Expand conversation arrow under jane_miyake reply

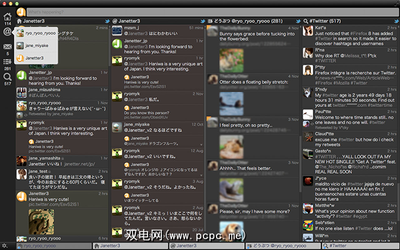(x=202, y=145)
